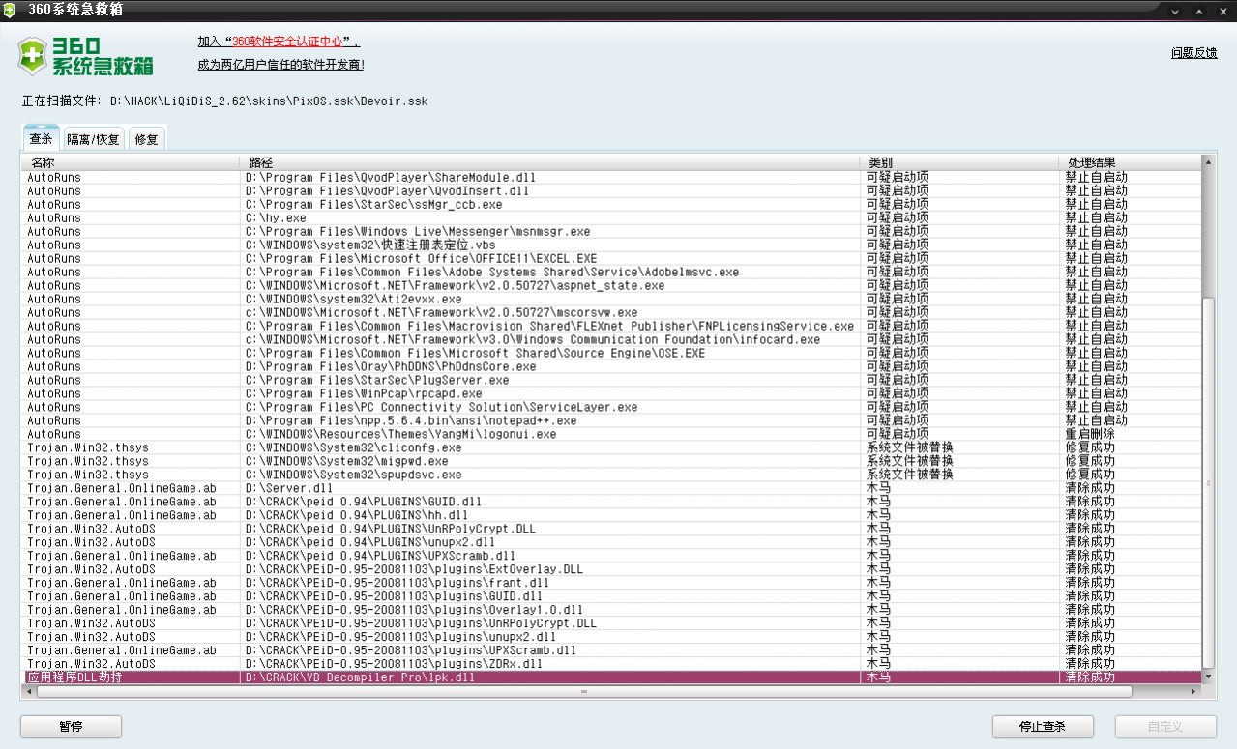This screenshot has width=1237, height=749.
Task: Select row with 快速注册表定位.vbs path
Action: pyautogui.click(x=612, y=245)
